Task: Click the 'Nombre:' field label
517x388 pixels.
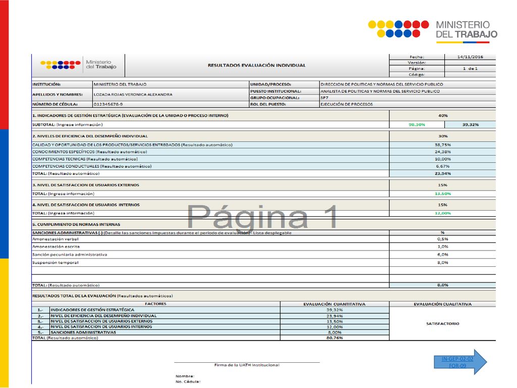Action: click(185, 376)
